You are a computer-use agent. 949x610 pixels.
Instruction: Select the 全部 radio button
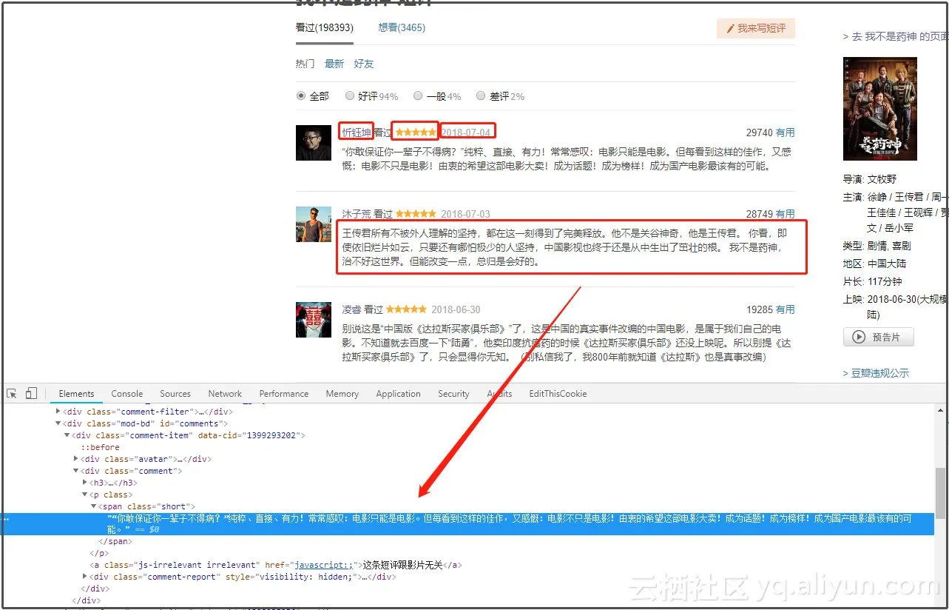pos(301,95)
